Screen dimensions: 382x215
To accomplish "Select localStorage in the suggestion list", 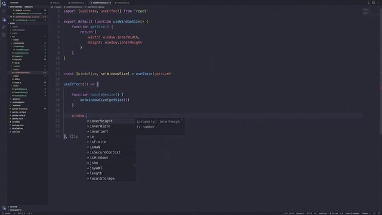I will tap(110, 179).
